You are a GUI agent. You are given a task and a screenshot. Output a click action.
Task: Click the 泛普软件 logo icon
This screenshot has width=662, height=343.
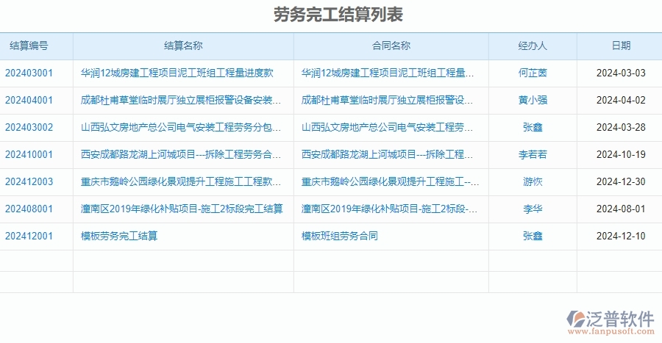click(x=574, y=318)
